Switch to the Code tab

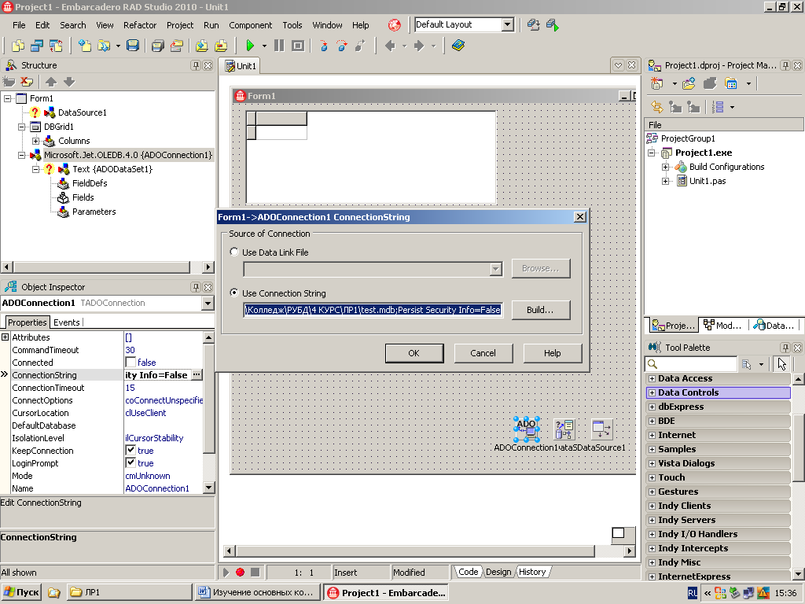(469, 572)
